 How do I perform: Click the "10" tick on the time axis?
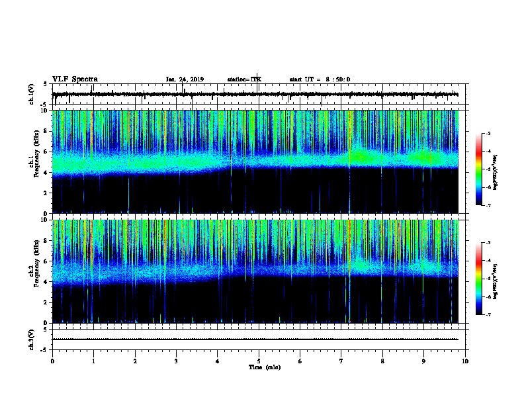[465, 361]
